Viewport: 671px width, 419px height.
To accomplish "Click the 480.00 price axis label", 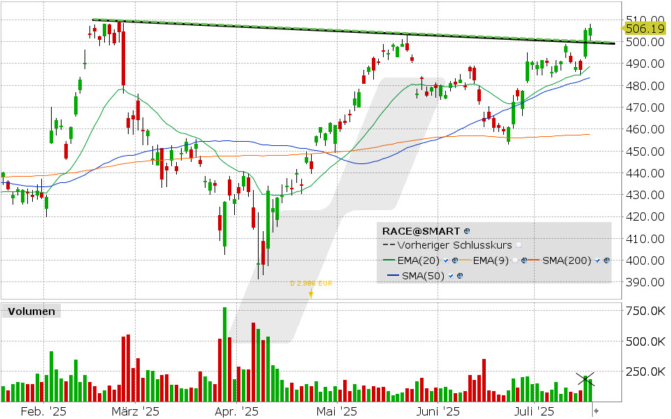I will click(645, 86).
